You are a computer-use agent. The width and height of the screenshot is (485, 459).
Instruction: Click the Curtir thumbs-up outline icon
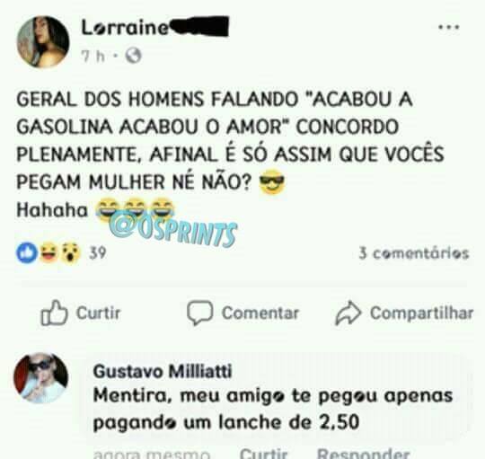[54, 313]
